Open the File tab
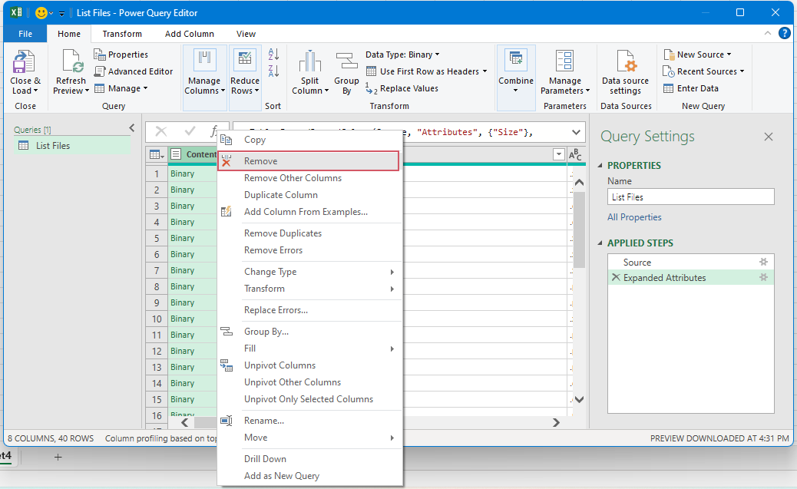 (25, 34)
